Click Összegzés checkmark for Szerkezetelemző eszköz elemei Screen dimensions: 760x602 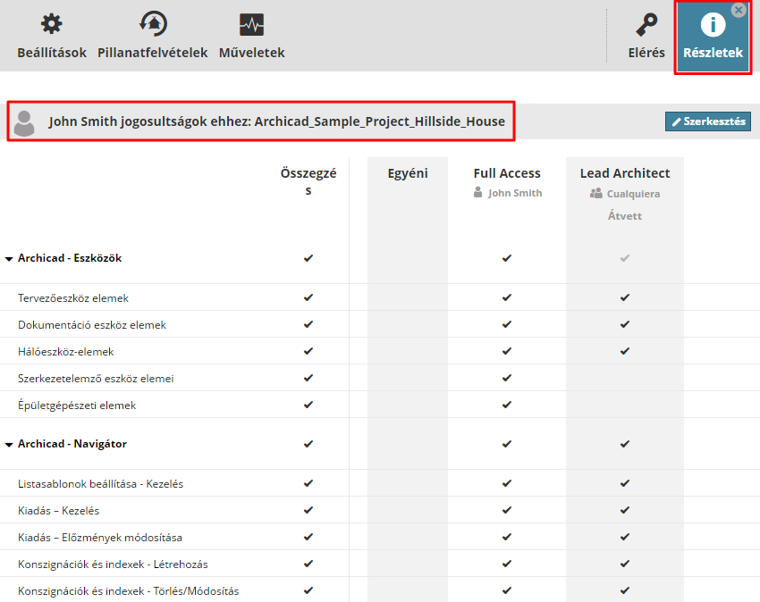308,378
